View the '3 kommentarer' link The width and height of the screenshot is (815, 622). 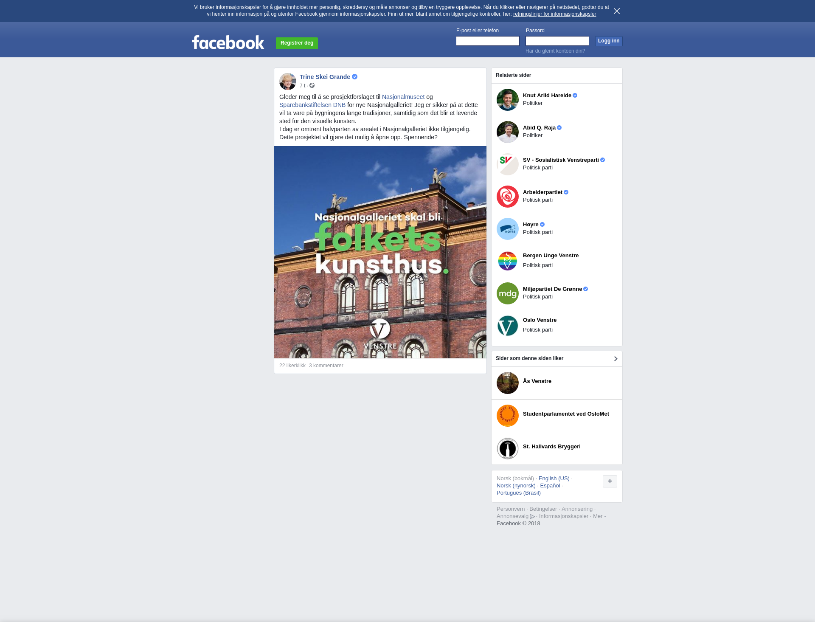coord(326,366)
